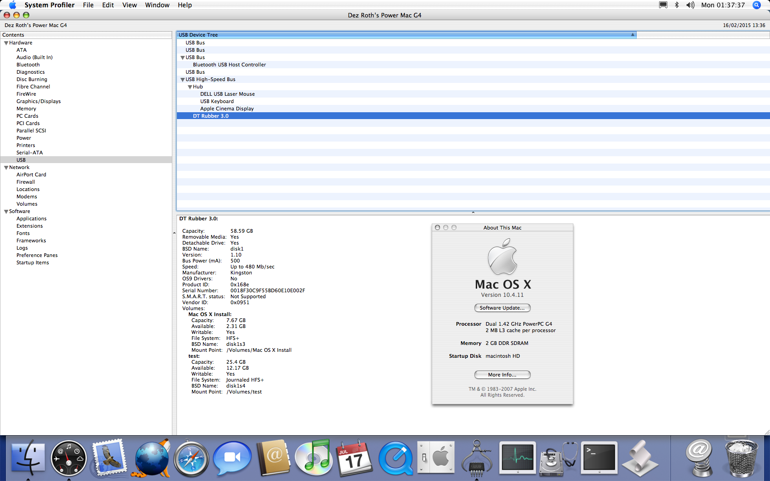Launch Dashboard from the Dock

pyautogui.click(x=69, y=458)
